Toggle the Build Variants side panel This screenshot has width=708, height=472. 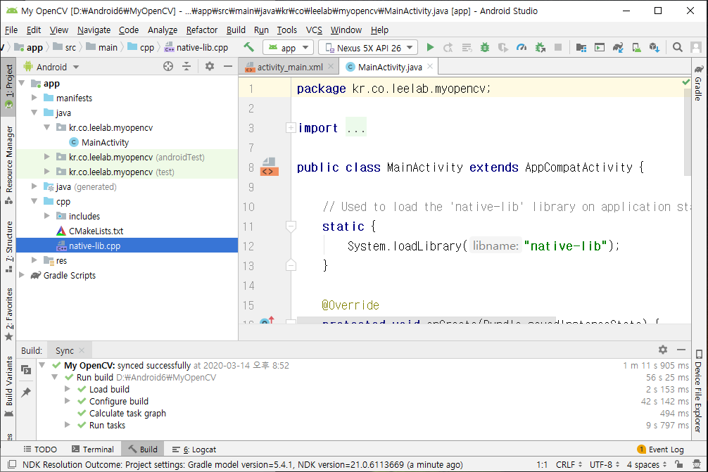[x=9, y=381]
